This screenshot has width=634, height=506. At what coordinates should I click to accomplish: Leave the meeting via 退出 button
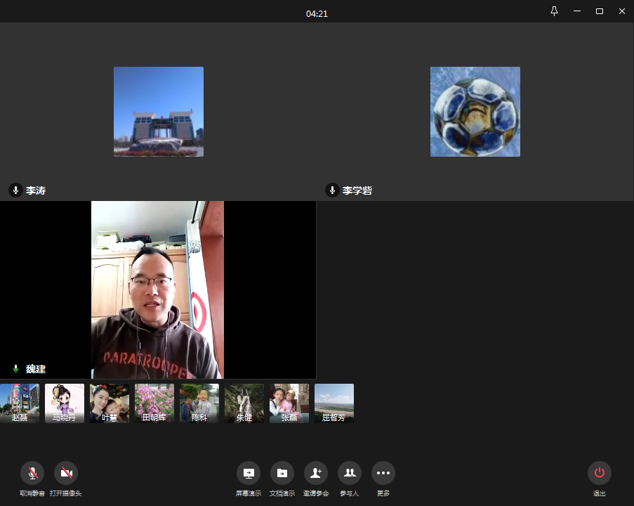[x=599, y=473]
